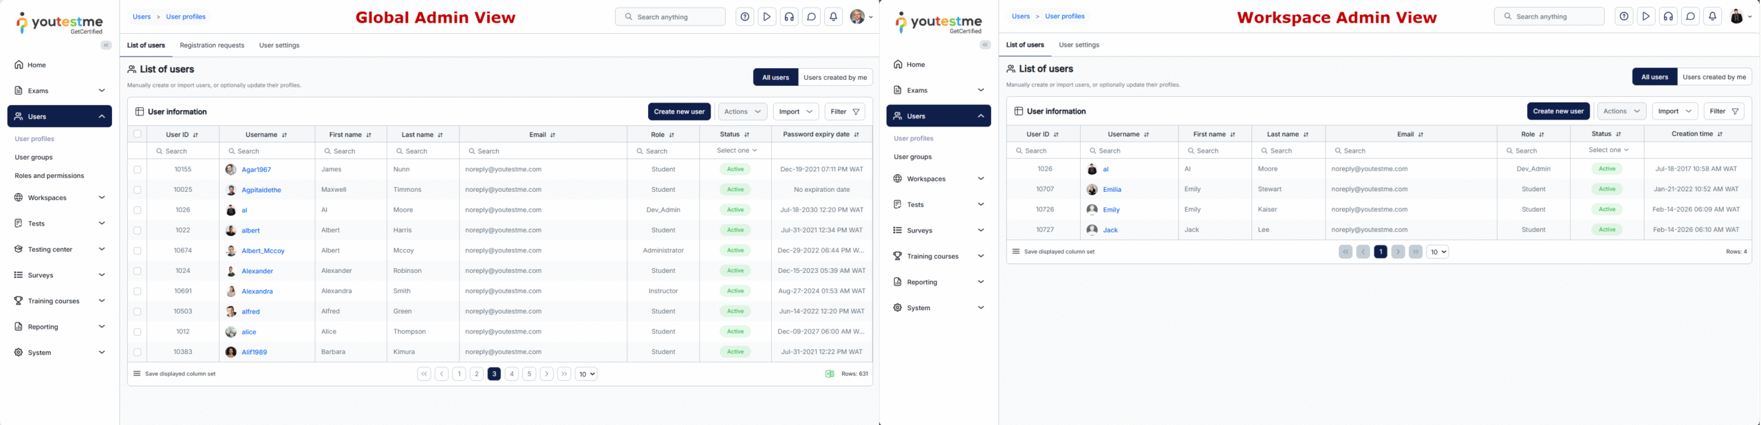
Task: Click the Filter funnel button in Workspace Admin View
Action: point(1724,111)
